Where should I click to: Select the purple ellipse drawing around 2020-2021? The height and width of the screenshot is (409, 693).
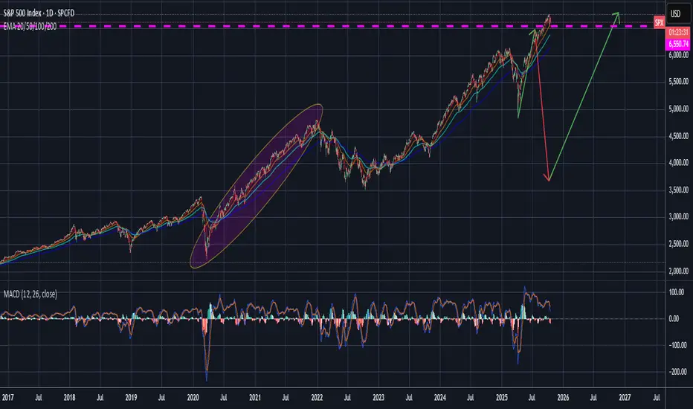pos(257,186)
